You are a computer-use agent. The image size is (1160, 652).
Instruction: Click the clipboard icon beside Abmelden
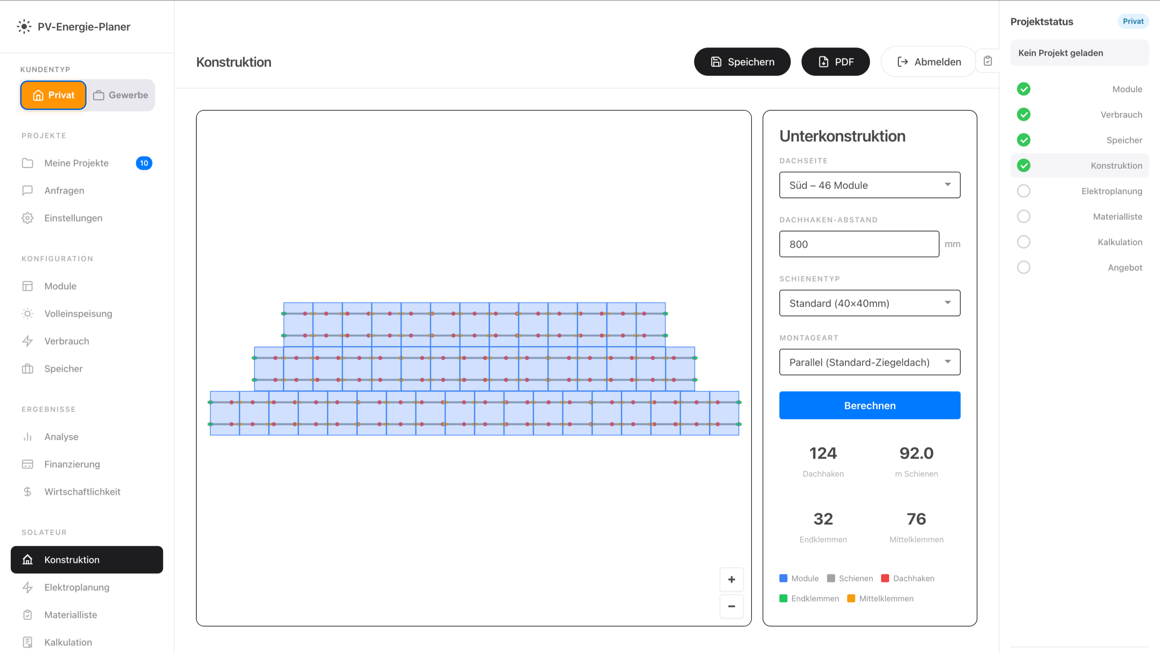pos(987,61)
